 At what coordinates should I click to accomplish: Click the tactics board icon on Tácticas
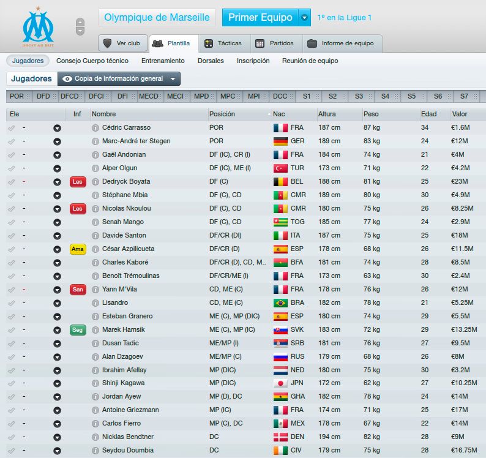209,43
